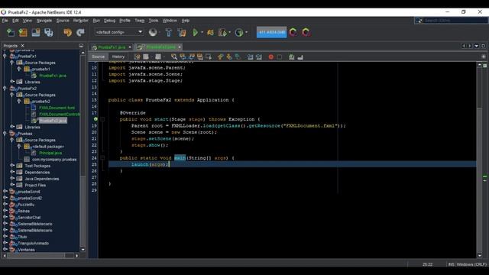This screenshot has width=489, height=275.
Task: Open the default config dropdown
Action: click(119, 32)
